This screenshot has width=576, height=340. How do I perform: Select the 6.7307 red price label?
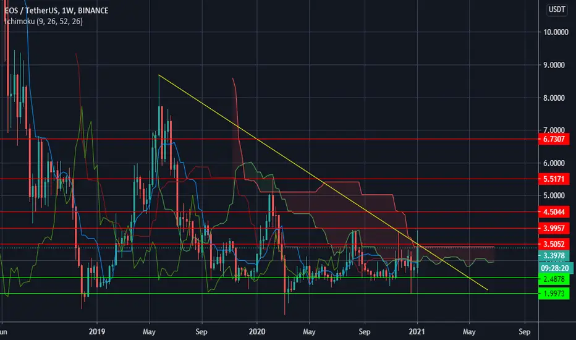554,139
